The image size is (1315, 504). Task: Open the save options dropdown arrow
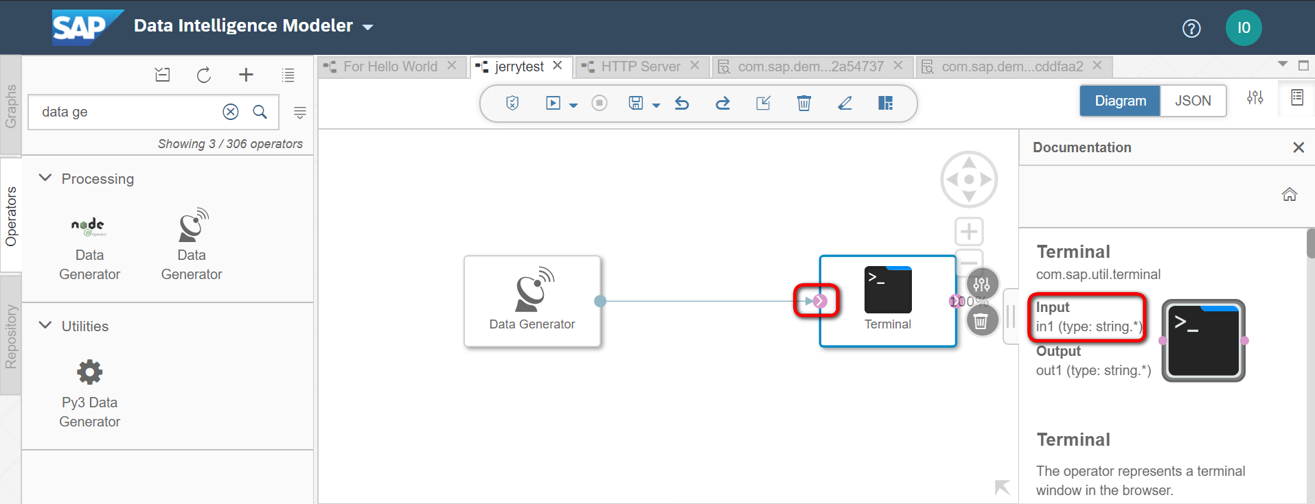click(x=656, y=106)
